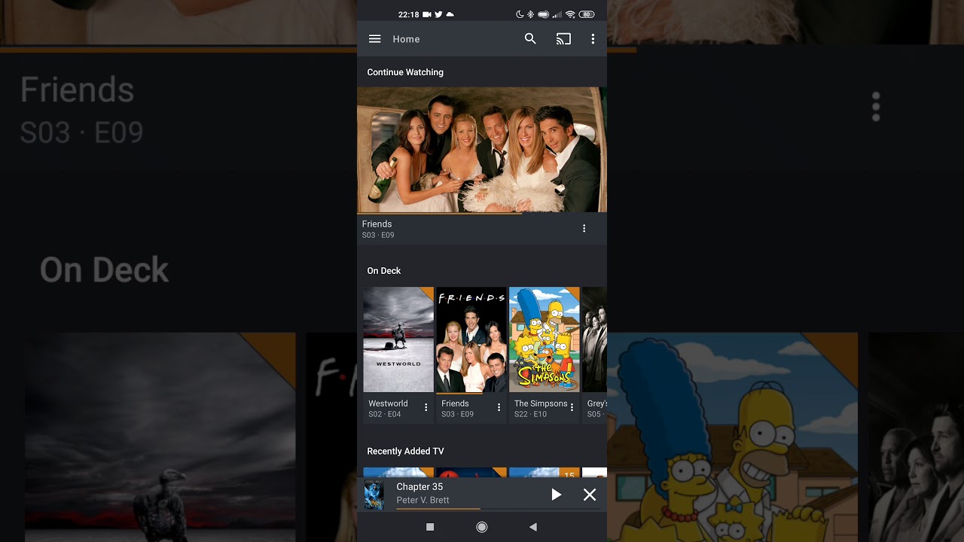Close the Chapter 35 mini player
964x542 pixels.
pos(590,495)
